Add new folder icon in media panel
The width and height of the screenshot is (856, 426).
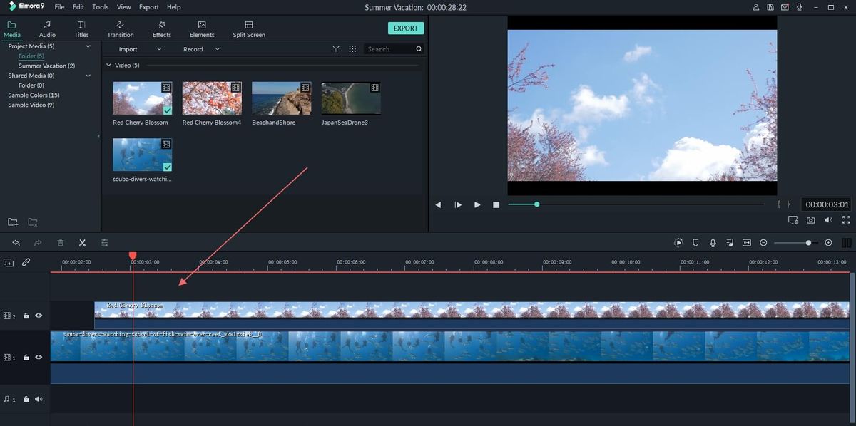13,222
